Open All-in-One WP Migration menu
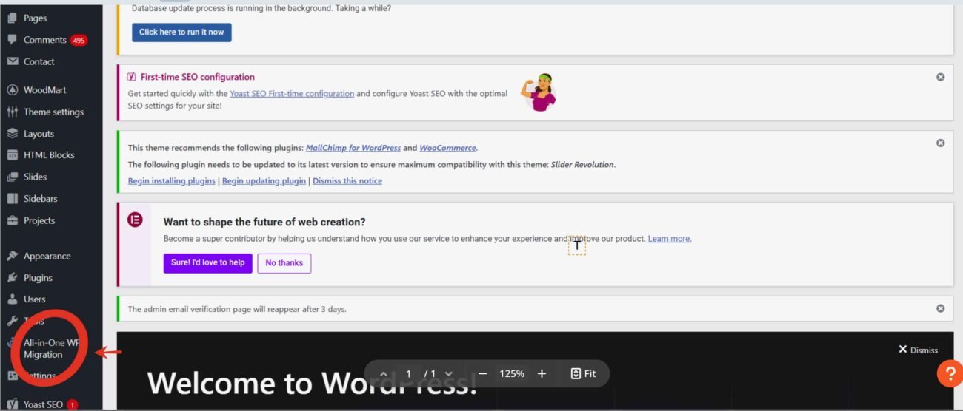This screenshot has height=411, width=963. (x=52, y=348)
